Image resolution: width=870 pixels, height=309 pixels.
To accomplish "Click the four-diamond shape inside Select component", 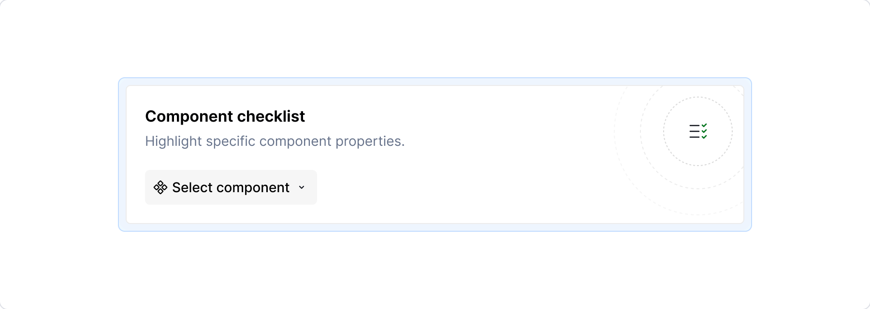I will [x=159, y=187].
